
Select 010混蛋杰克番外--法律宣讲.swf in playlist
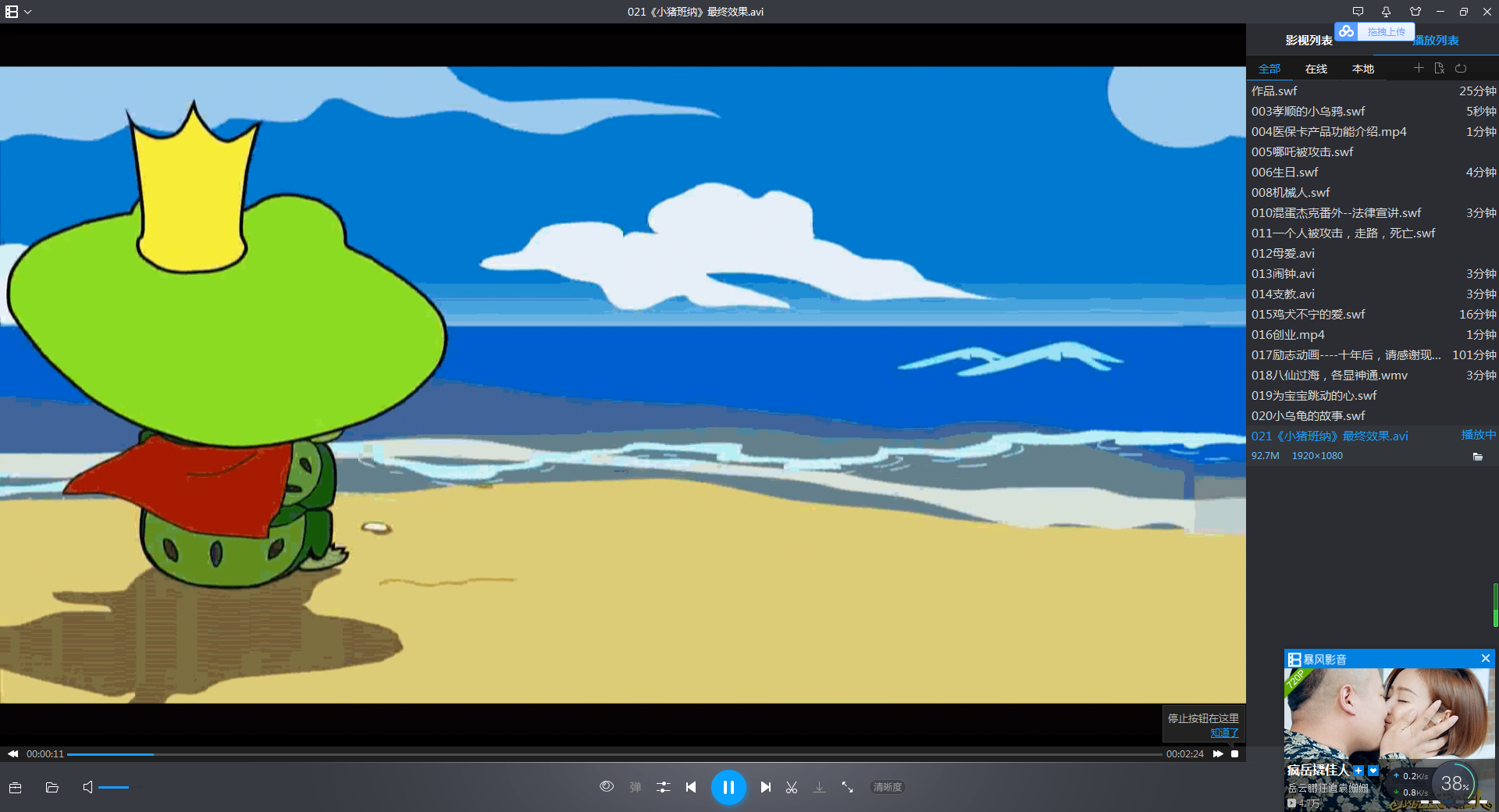(x=1373, y=213)
